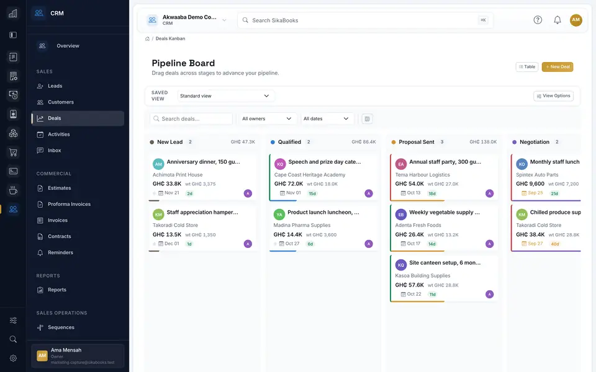Focus the Search deals field
This screenshot has width=596, height=372.
(x=191, y=119)
